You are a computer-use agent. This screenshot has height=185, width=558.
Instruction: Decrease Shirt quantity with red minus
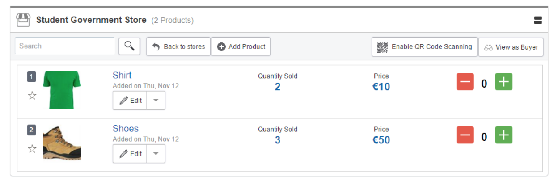(x=465, y=82)
